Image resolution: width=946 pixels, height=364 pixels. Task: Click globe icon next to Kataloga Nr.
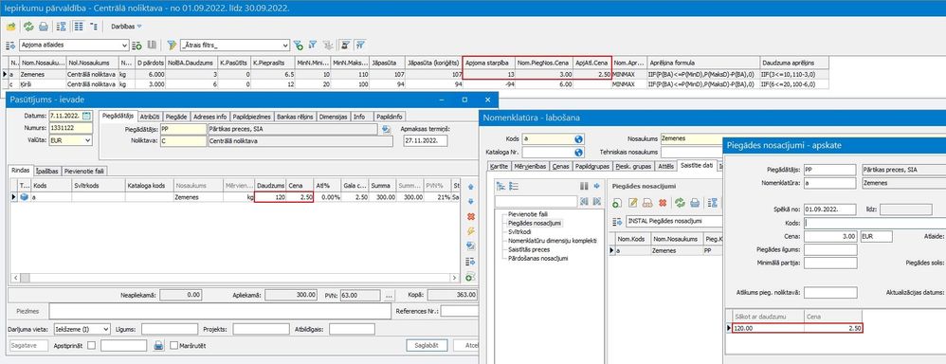click(x=578, y=152)
